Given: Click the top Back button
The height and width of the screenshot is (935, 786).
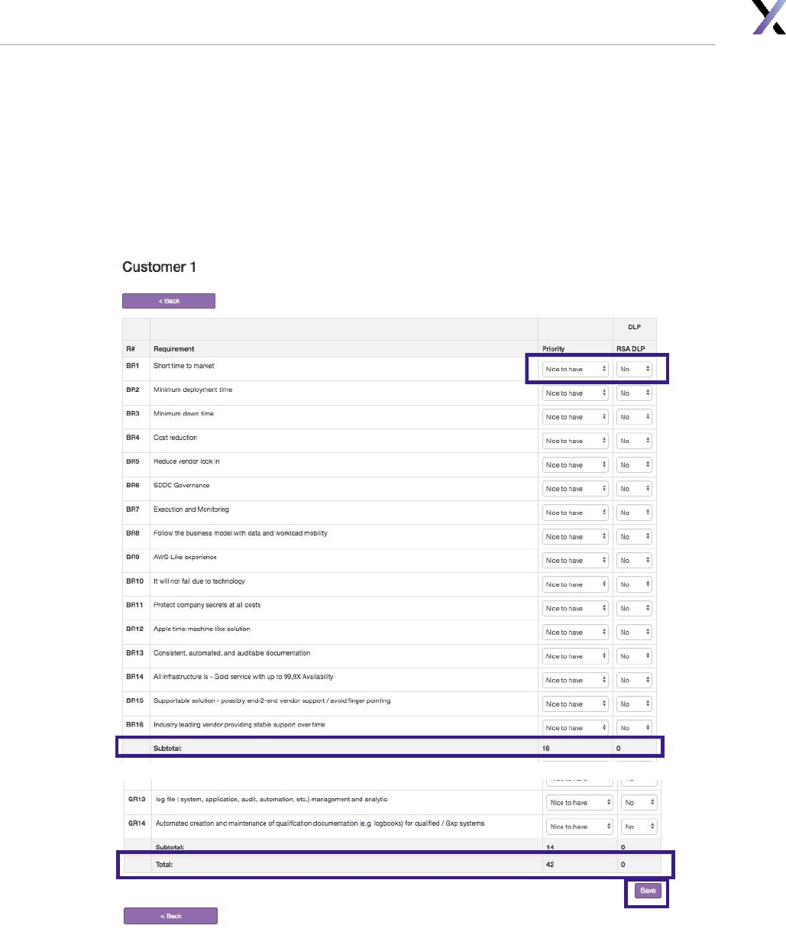Looking at the screenshot, I should pyautogui.click(x=169, y=301).
